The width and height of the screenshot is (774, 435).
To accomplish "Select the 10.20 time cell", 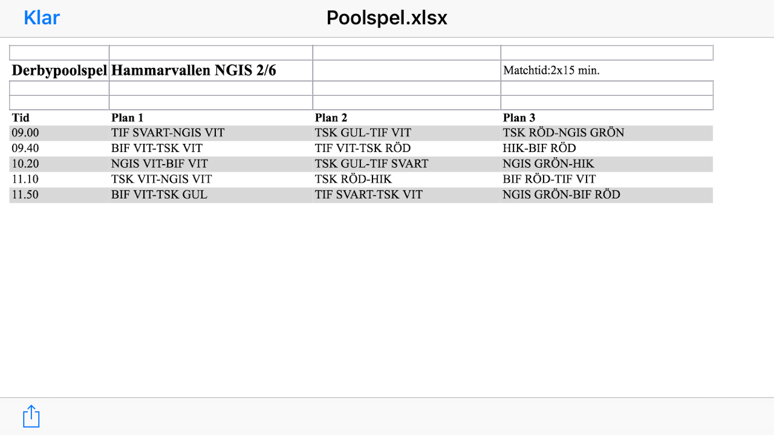I will click(x=59, y=163).
